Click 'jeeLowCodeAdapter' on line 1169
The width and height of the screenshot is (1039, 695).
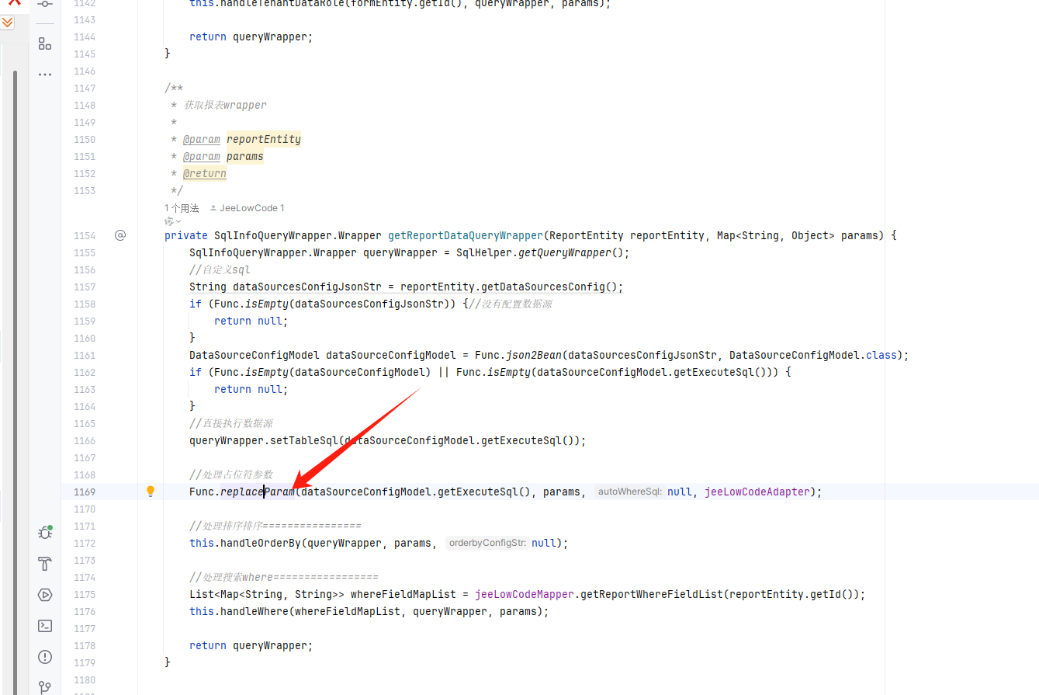tap(757, 492)
